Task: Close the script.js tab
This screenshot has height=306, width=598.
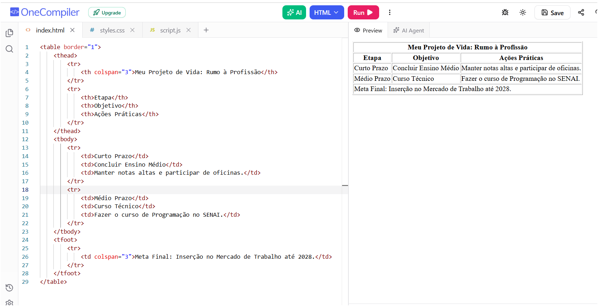Action: point(189,30)
